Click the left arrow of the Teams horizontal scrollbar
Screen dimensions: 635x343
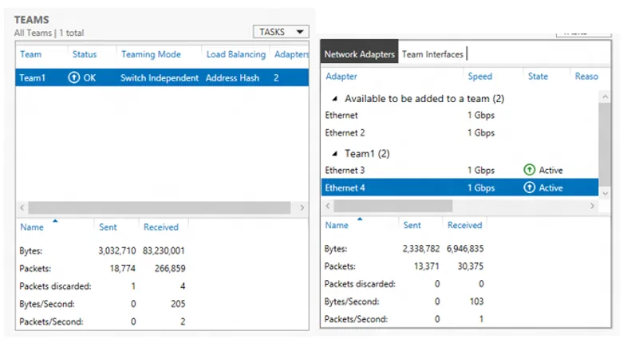[x=22, y=207]
